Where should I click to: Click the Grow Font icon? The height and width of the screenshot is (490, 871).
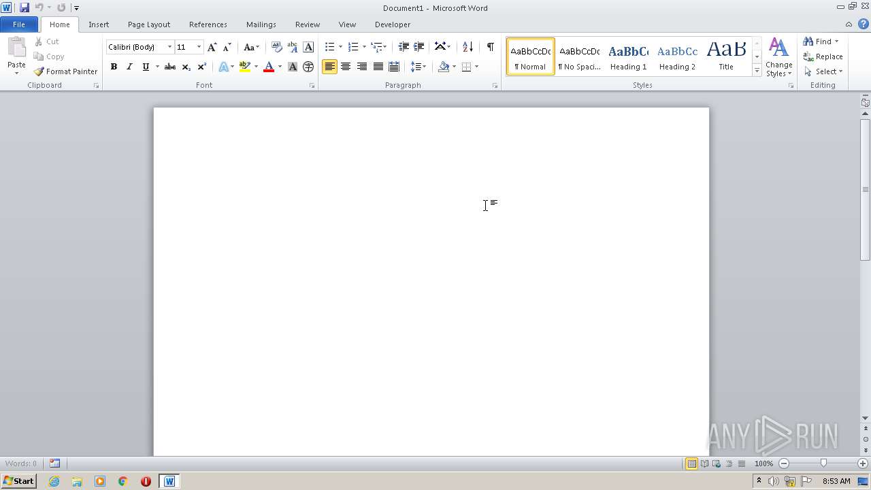pyautogui.click(x=212, y=47)
